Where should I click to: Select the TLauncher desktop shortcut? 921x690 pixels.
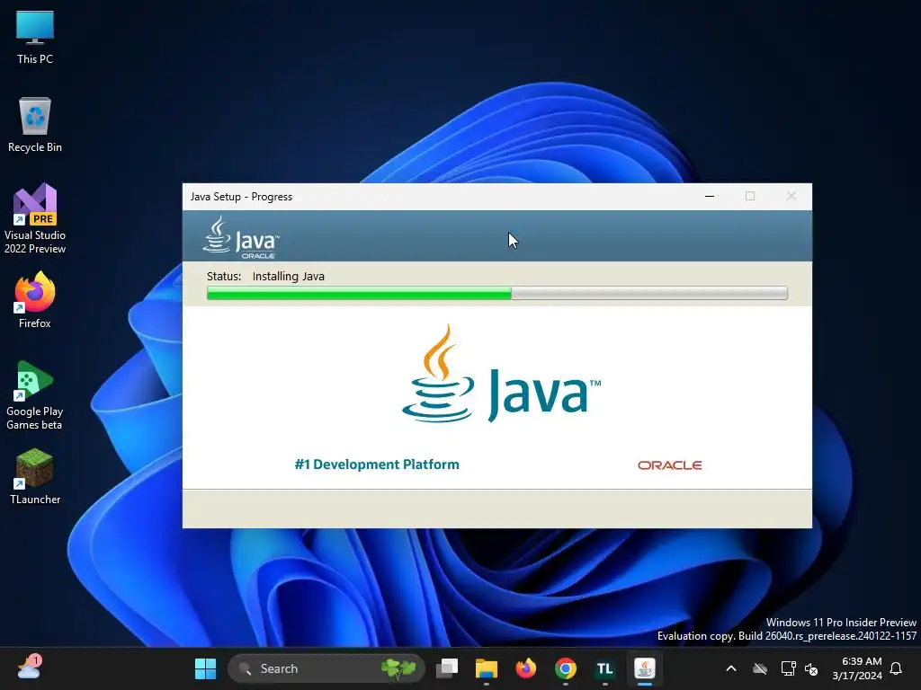[35, 476]
